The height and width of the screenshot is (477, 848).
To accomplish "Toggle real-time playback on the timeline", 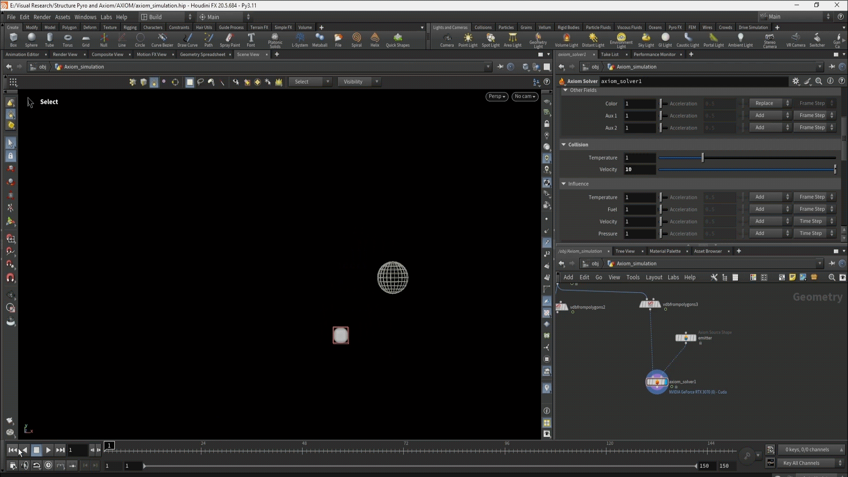I will point(48,465).
